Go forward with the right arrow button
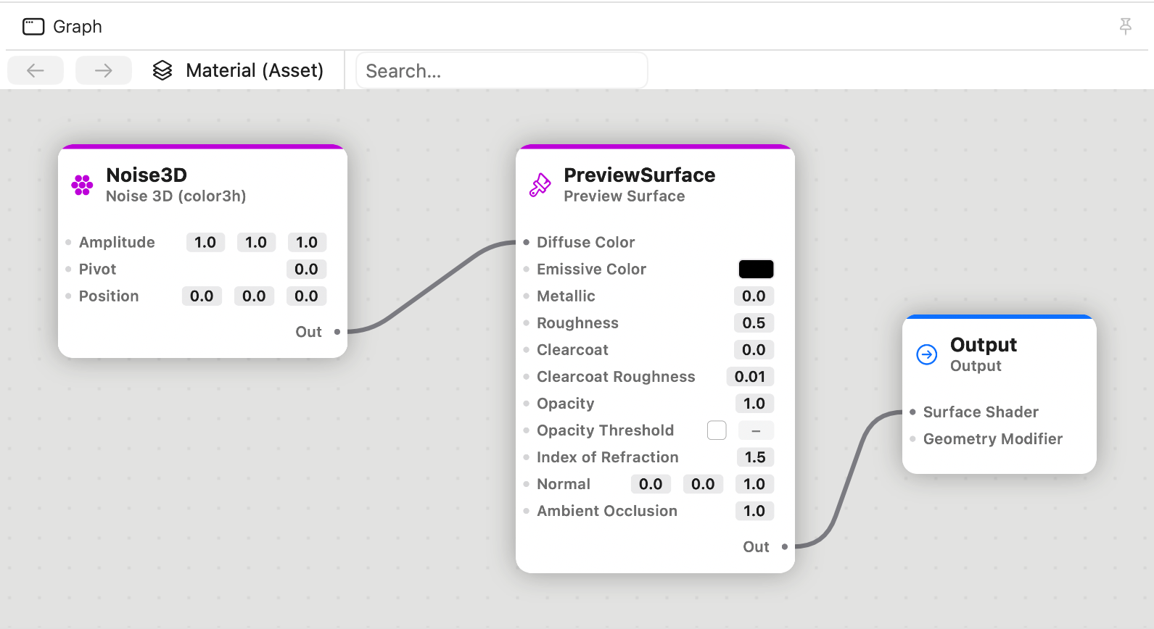This screenshot has width=1154, height=629. (x=104, y=70)
